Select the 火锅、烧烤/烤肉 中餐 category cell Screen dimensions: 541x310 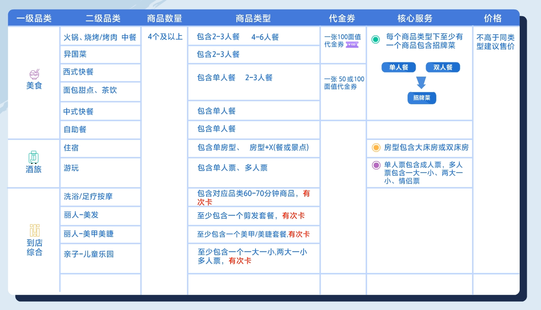click(x=100, y=37)
